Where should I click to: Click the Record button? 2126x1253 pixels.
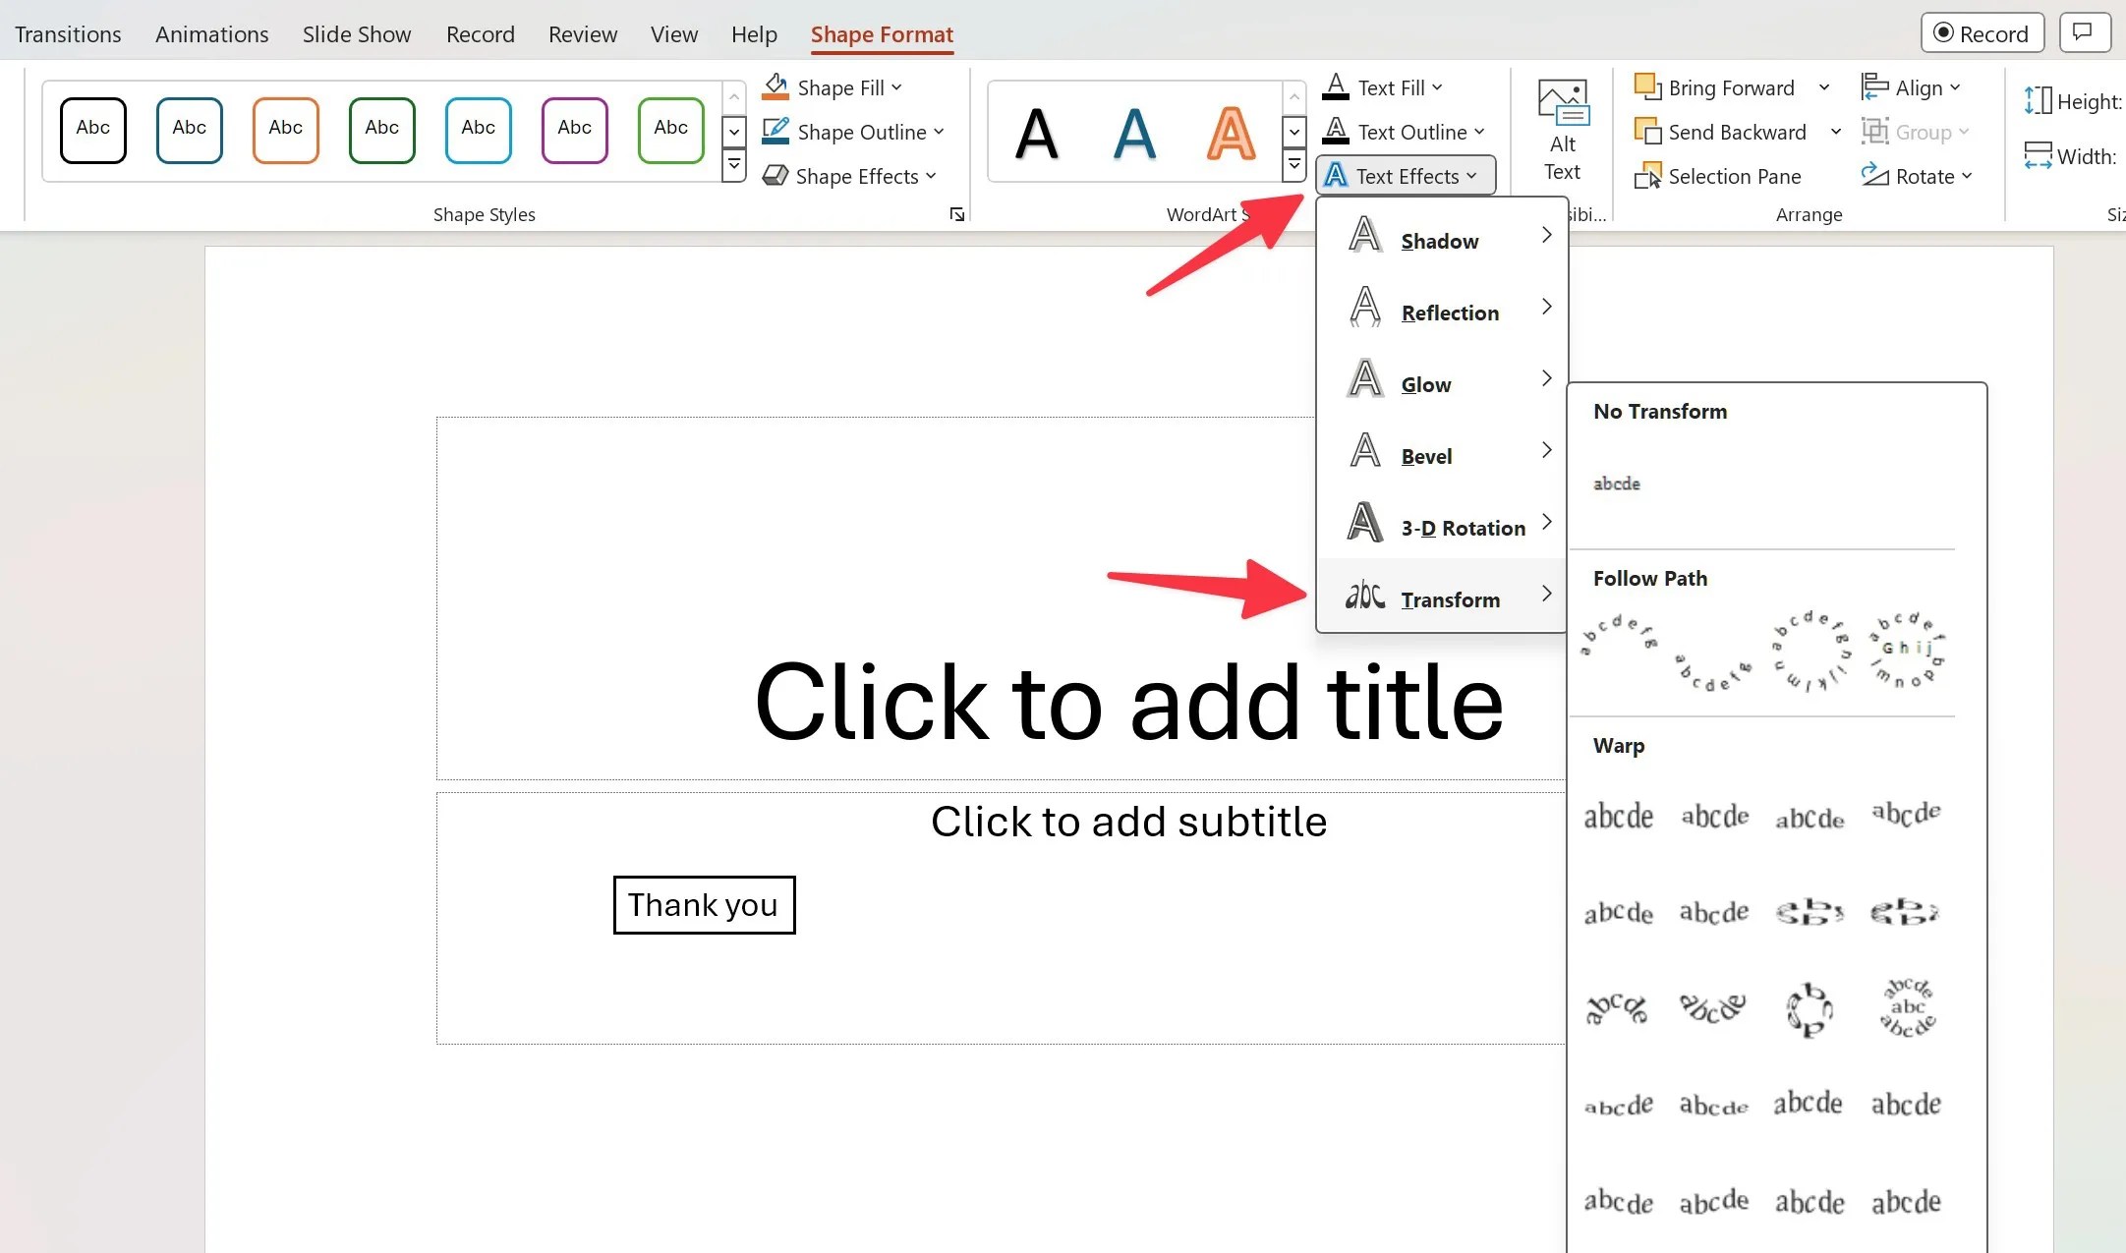tap(1981, 31)
